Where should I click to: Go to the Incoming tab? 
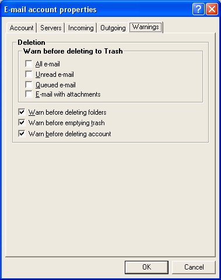(80, 28)
